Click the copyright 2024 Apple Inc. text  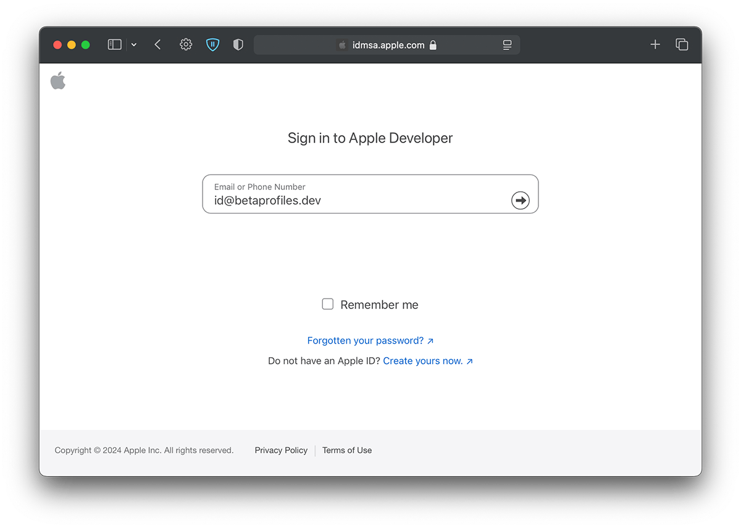[144, 450]
